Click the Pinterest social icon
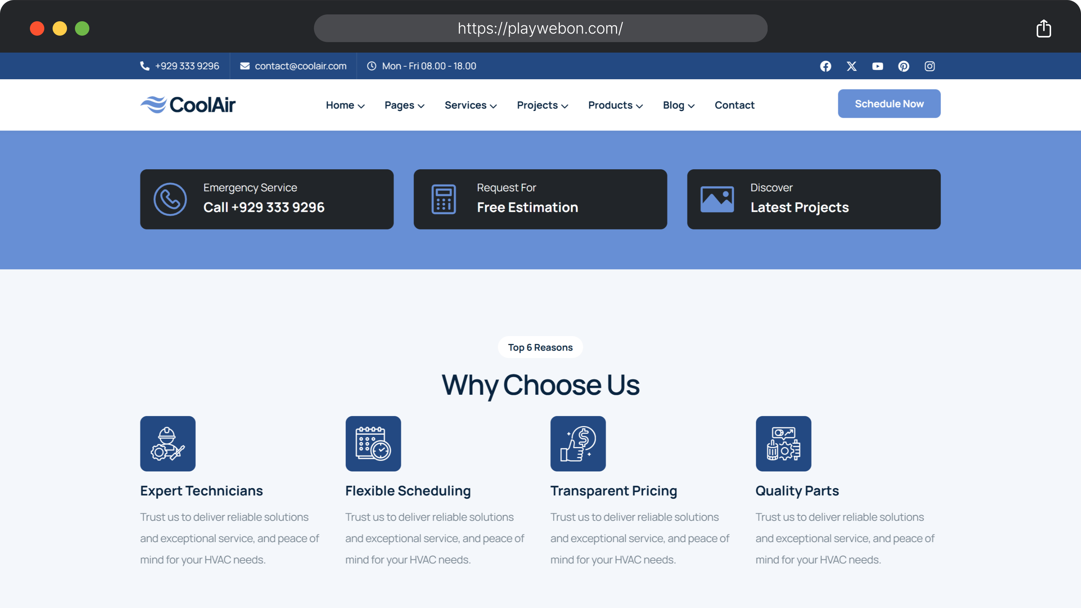This screenshot has height=608, width=1081. point(903,66)
